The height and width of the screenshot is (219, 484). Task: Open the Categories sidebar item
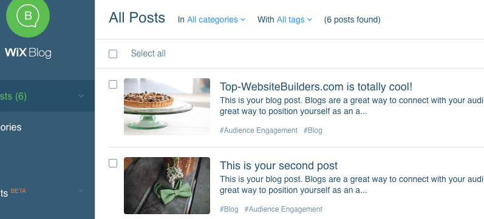point(11,127)
